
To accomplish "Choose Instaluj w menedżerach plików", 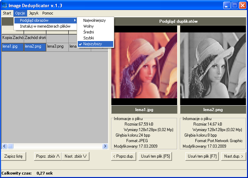I will click(x=45, y=26).
